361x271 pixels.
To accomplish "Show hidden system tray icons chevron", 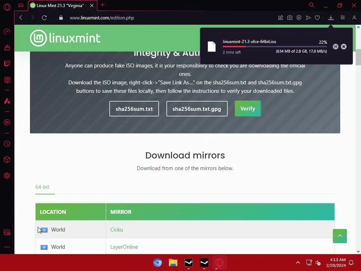I will click(x=298, y=263).
